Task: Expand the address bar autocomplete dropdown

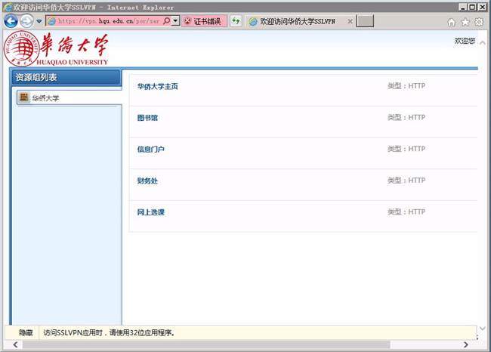Action: (176, 21)
